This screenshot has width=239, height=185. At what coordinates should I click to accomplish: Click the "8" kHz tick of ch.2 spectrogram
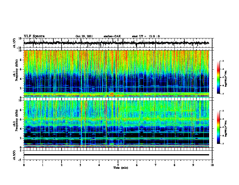(x=21, y=110)
